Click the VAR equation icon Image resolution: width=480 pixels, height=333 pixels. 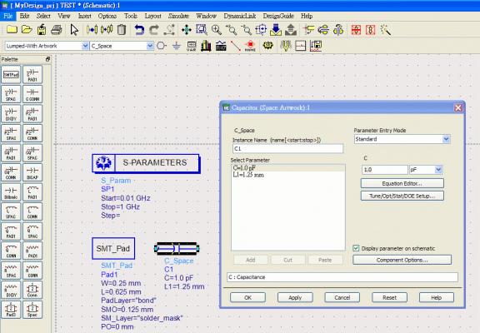pyautogui.click(x=192, y=46)
